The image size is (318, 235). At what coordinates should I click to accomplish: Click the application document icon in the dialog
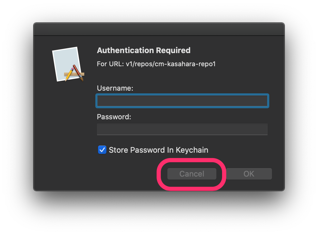click(x=68, y=64)
